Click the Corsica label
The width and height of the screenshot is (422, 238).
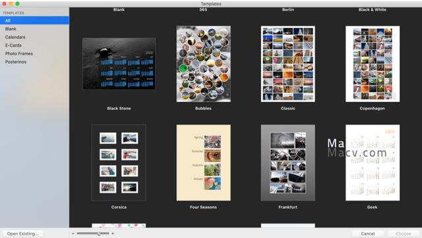click(x=119, y=207)
